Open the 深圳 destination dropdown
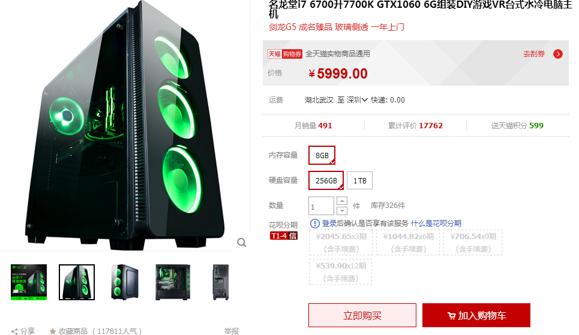This screenshot has width=579, height=335. coord(357,100)
